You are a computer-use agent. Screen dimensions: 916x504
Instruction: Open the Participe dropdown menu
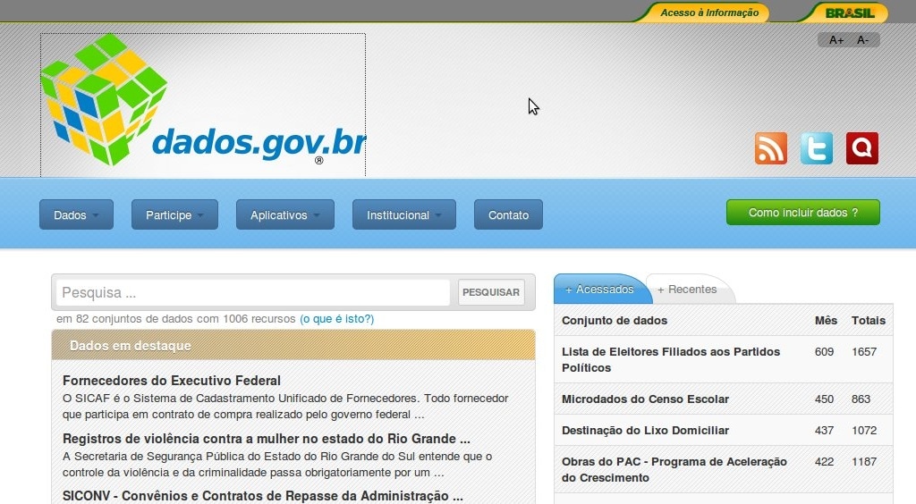pyautogui.click(x=174, y=215)
